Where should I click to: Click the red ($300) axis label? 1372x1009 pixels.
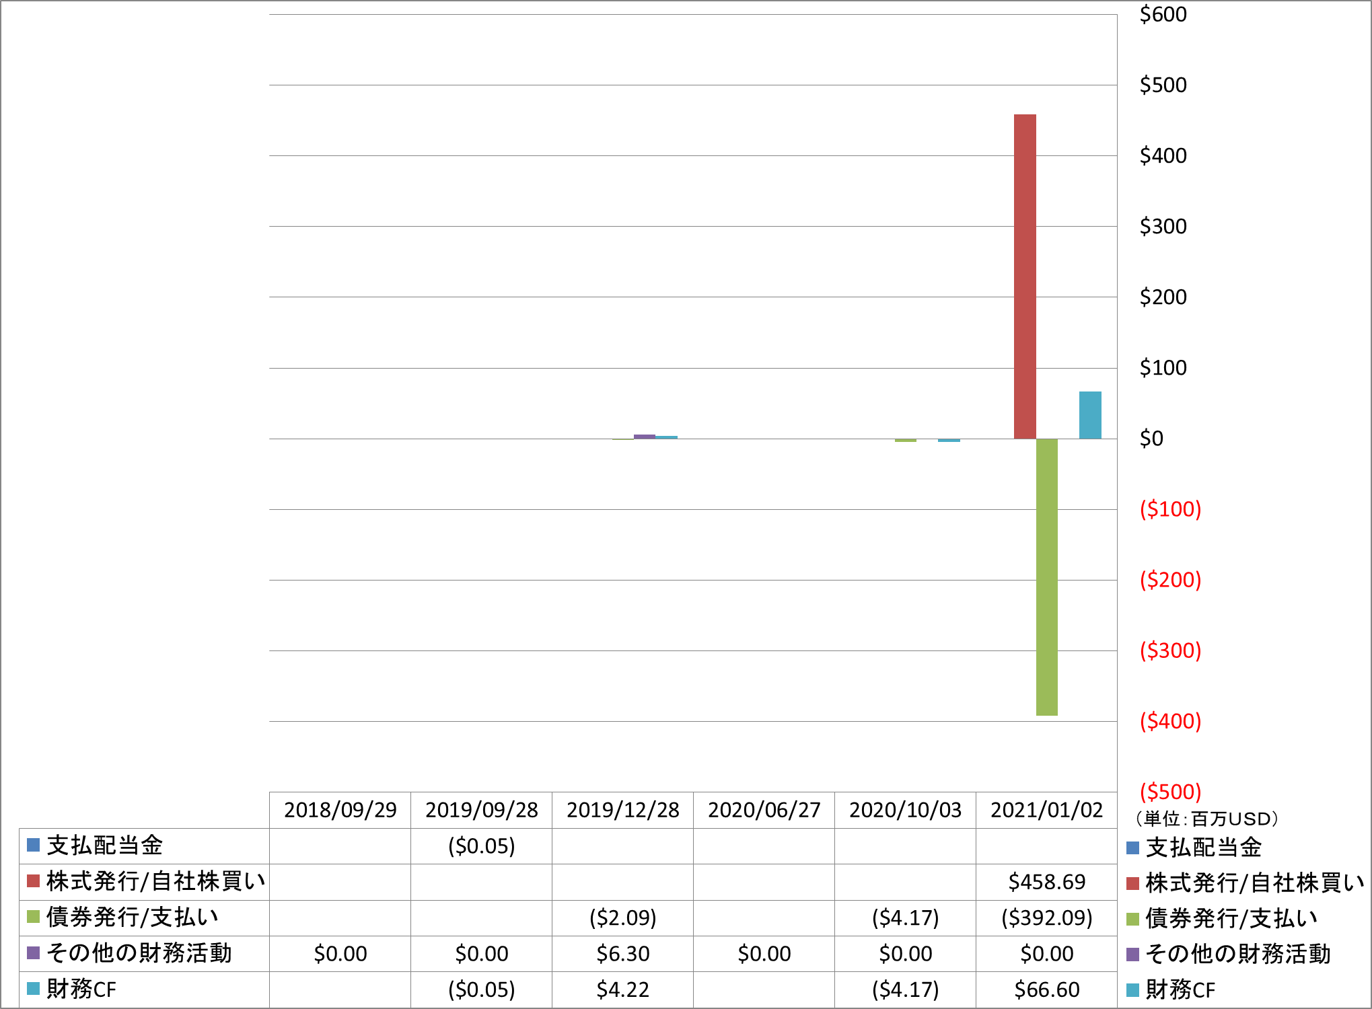(1170, 650)
